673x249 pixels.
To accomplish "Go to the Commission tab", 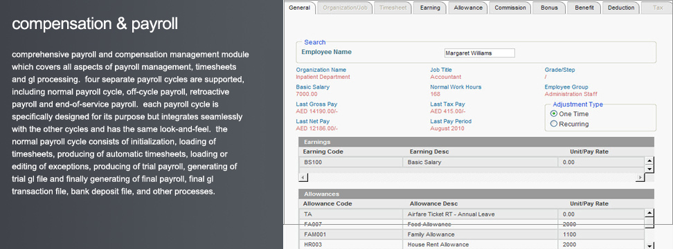I will [510, 8].
